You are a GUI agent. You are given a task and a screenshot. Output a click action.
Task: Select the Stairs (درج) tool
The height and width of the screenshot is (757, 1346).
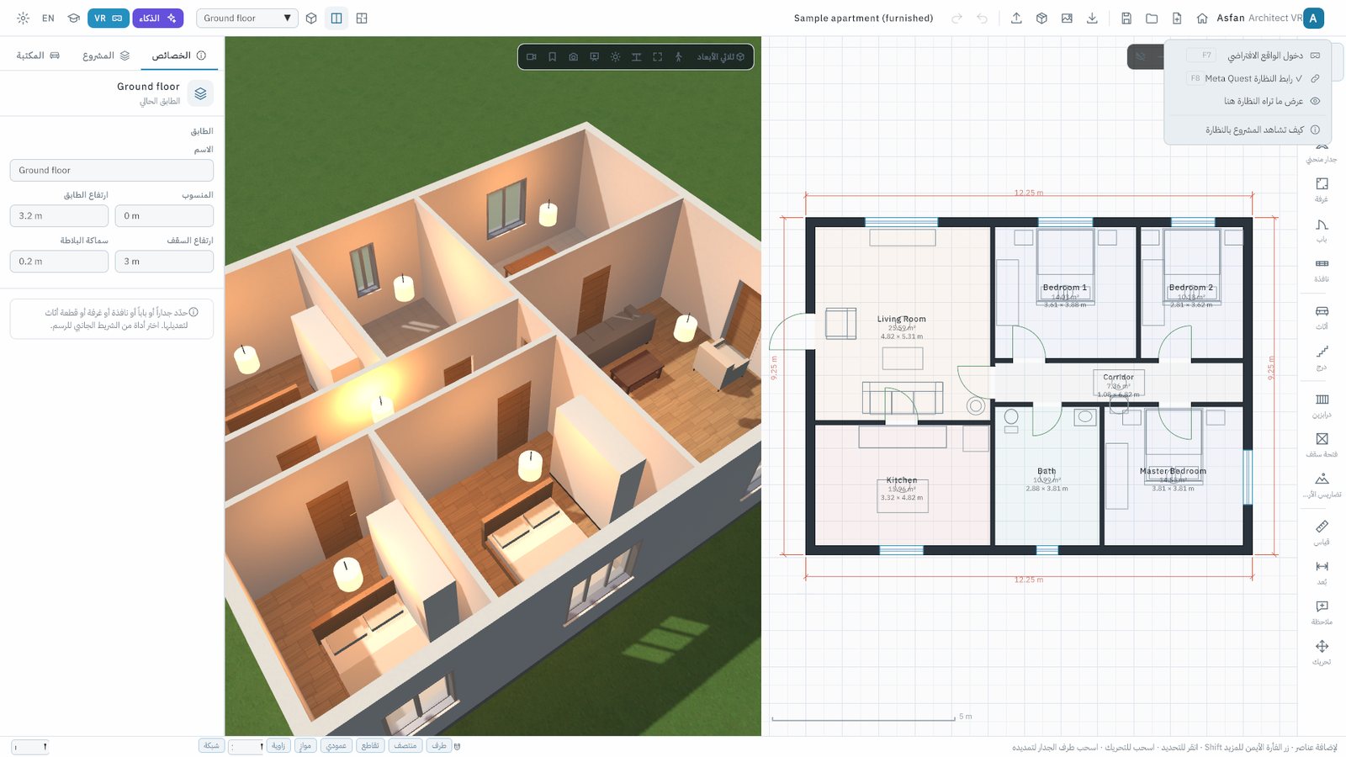coord(1322,357)
